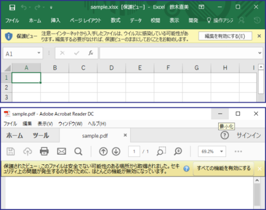Close the Excel protected view bar

259,36
